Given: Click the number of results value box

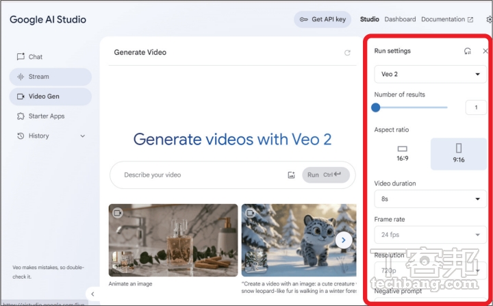Looking at the screenshot, I should 476,107.
